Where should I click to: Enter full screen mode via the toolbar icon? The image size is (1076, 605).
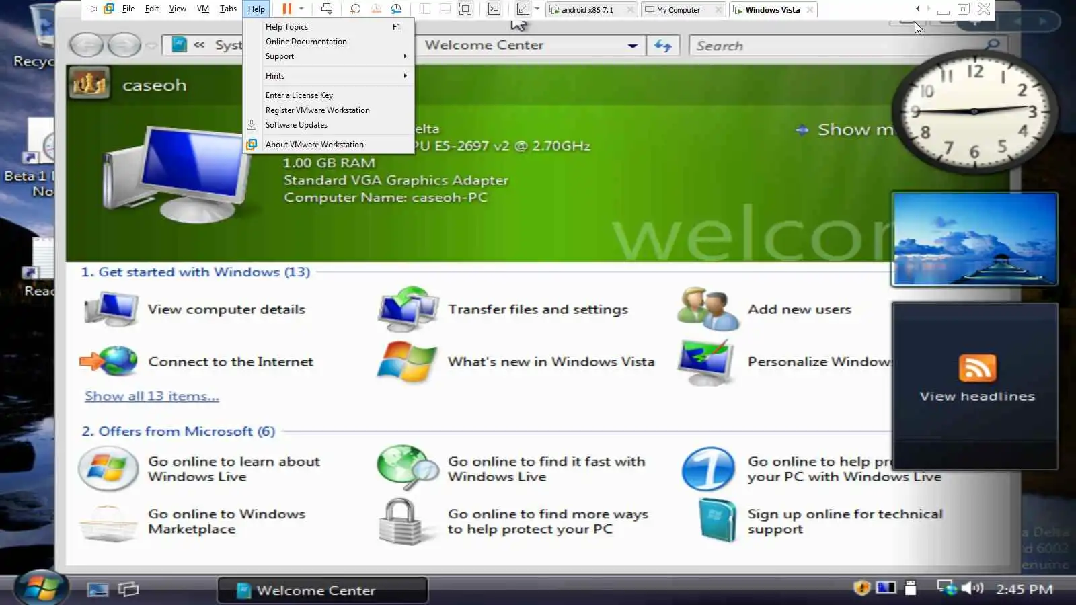pyautogui.click(x=465, y=9)
